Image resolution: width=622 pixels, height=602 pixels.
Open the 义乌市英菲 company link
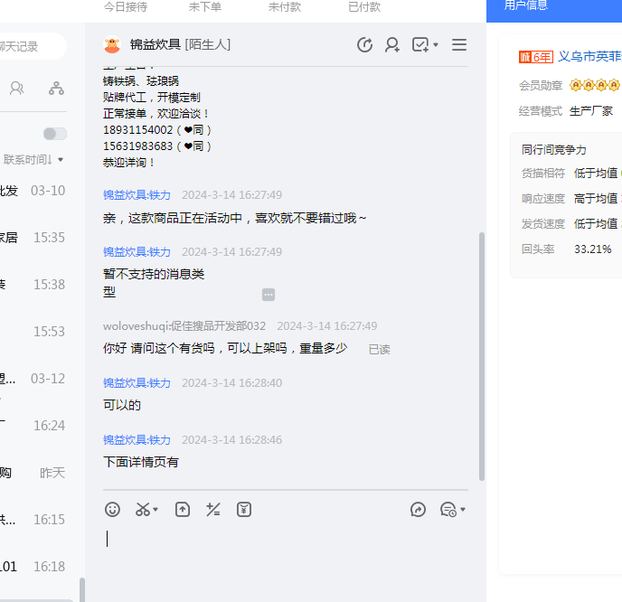(589, 56)
